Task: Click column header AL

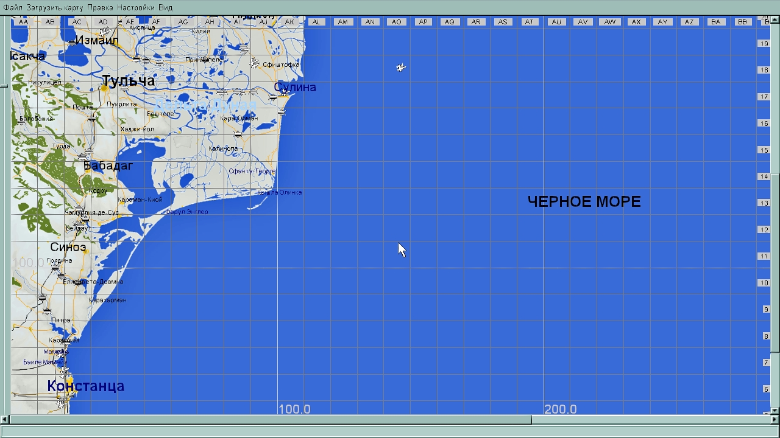Action: tap(316, 22)
